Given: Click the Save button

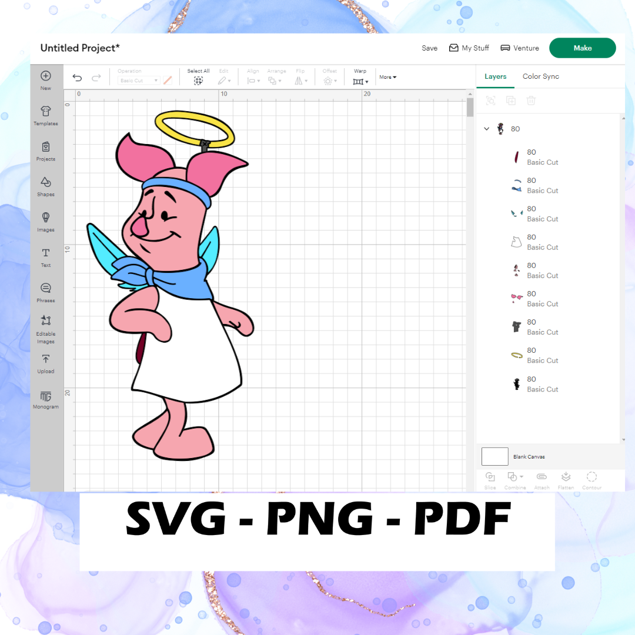Looking at the screenshot, I should 429,48.
